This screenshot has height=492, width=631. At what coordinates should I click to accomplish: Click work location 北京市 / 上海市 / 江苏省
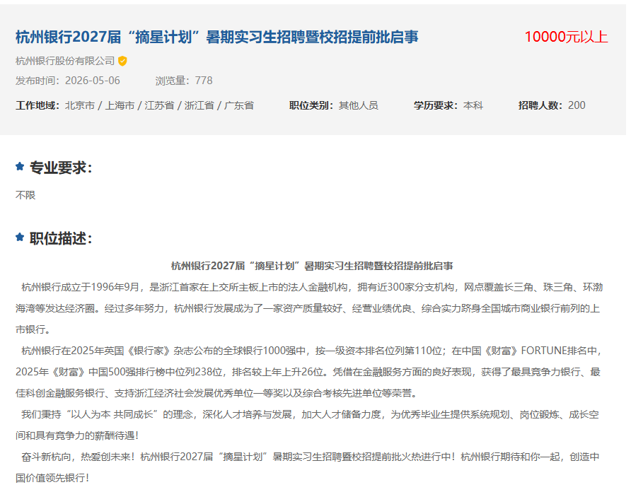pyautogui.click(x=159, y=105)
